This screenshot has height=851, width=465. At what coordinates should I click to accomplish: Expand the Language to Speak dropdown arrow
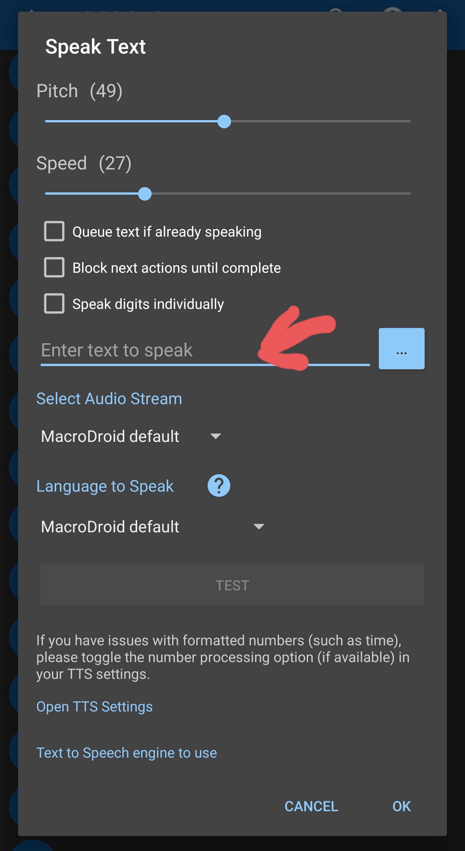259,527
